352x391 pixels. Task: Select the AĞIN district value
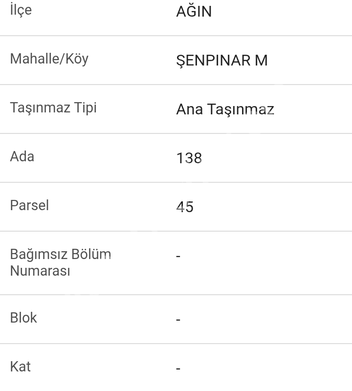click(194, 12)
